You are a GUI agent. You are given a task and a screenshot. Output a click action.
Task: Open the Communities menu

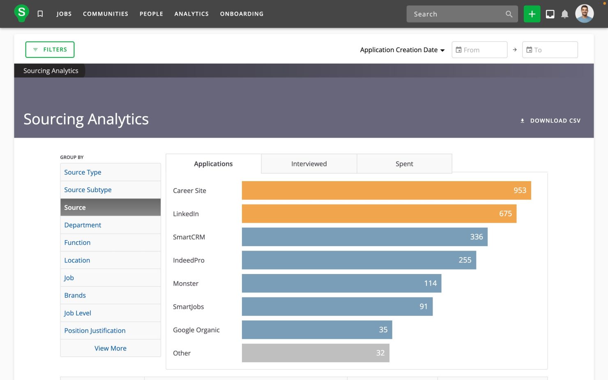[x=106, y=14]
